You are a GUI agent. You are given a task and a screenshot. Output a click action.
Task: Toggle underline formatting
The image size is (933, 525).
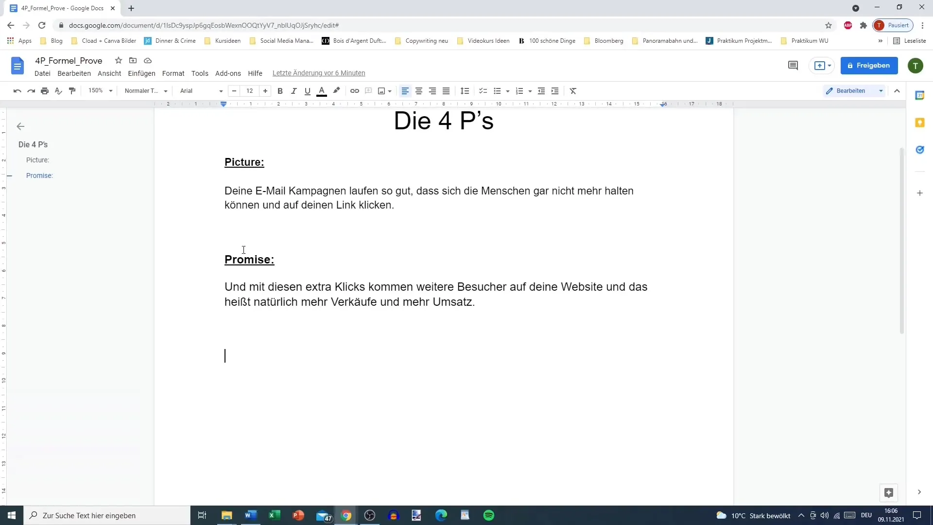307,91
